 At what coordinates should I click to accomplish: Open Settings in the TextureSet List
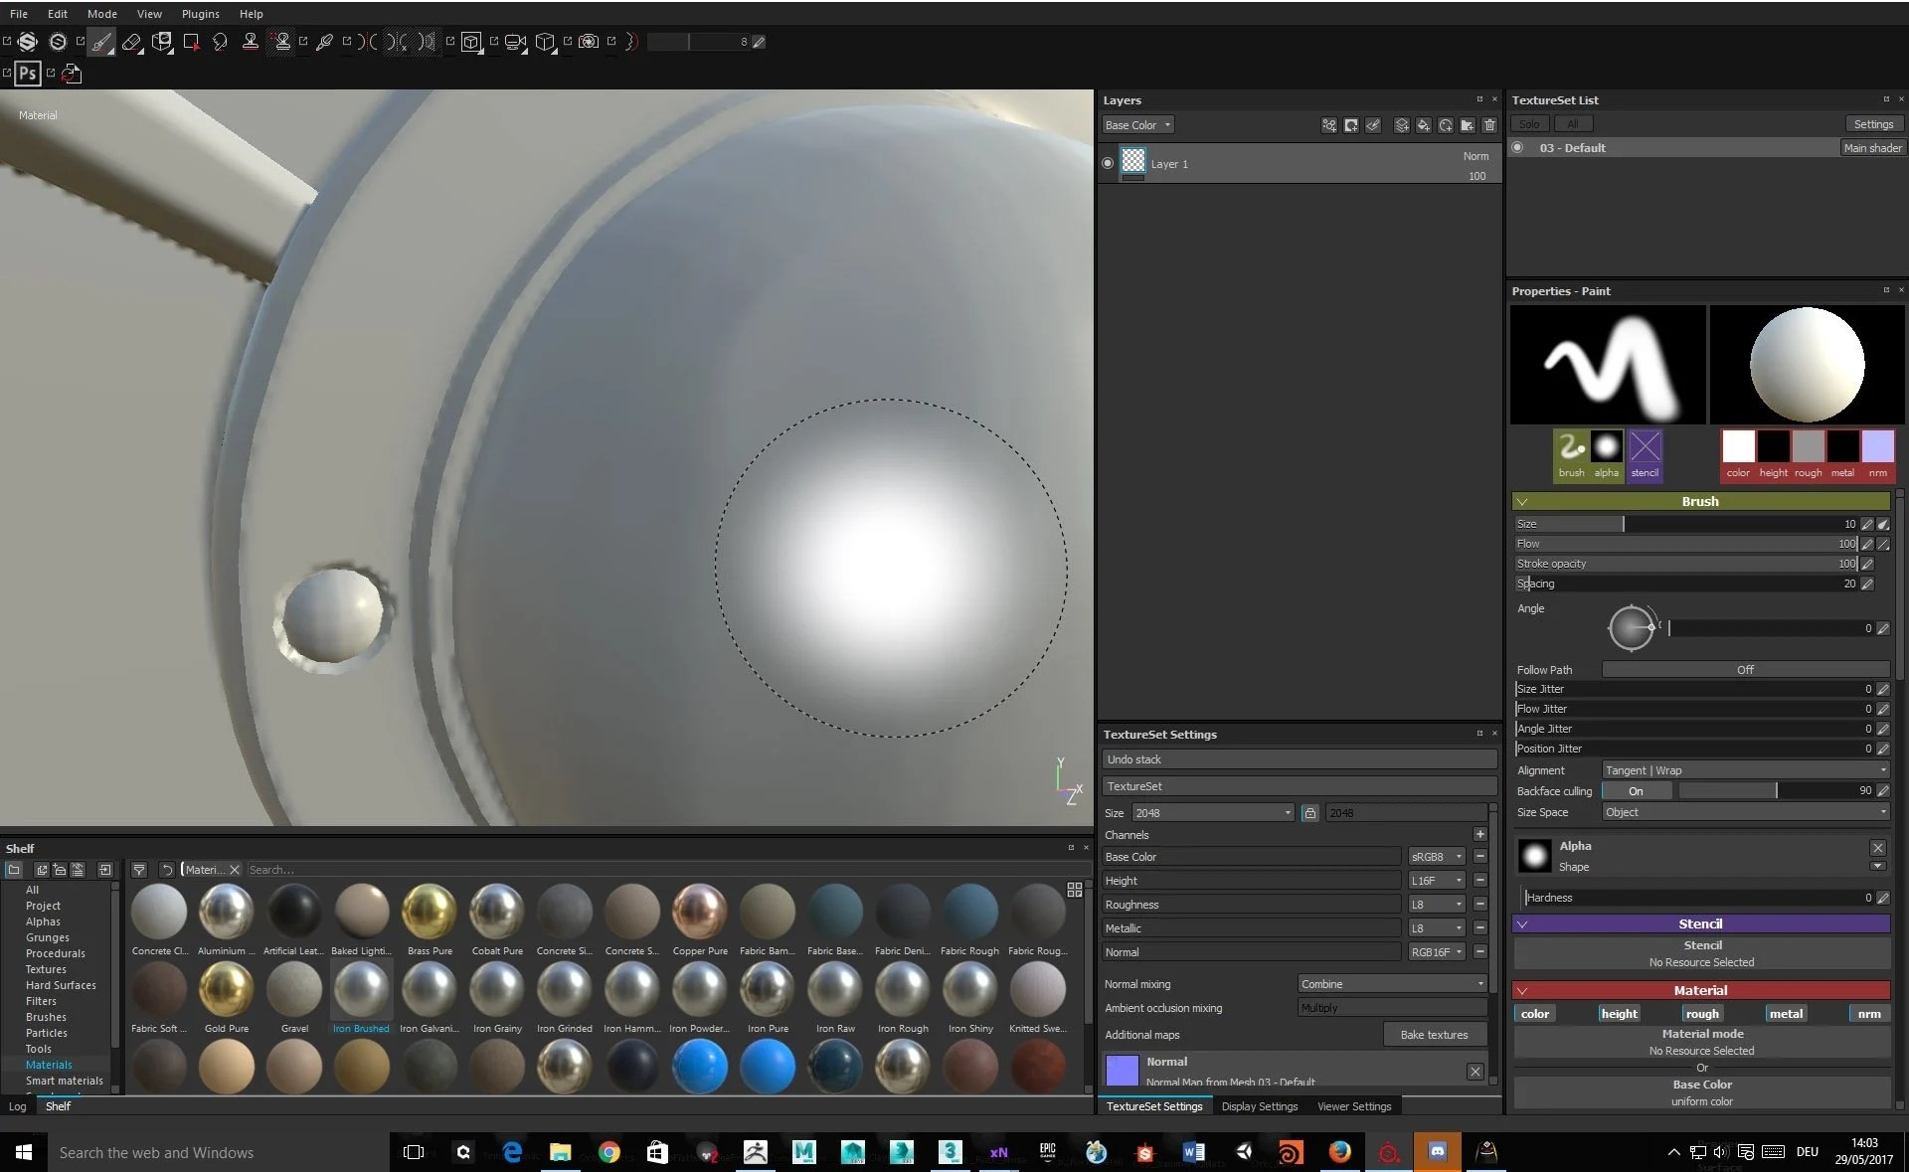(x=1873, y=122)
